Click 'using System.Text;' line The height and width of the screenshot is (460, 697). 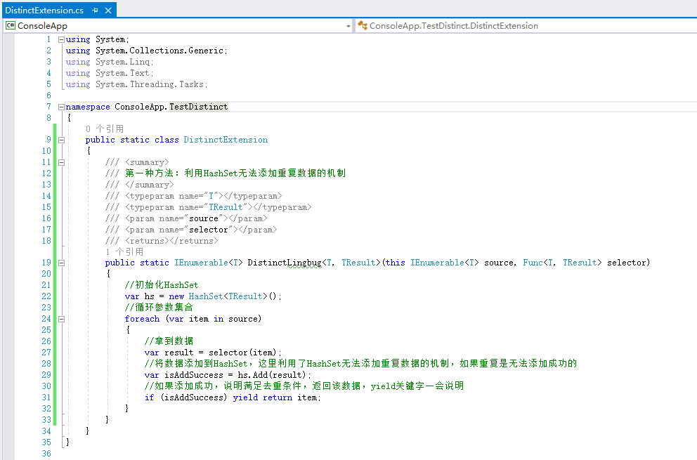point(110,73)
